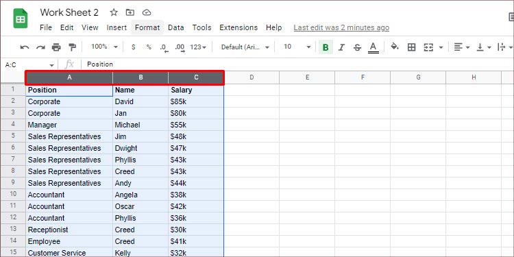Open the Help menu
This screenshot has width=514, height=257.
point(273,27)
